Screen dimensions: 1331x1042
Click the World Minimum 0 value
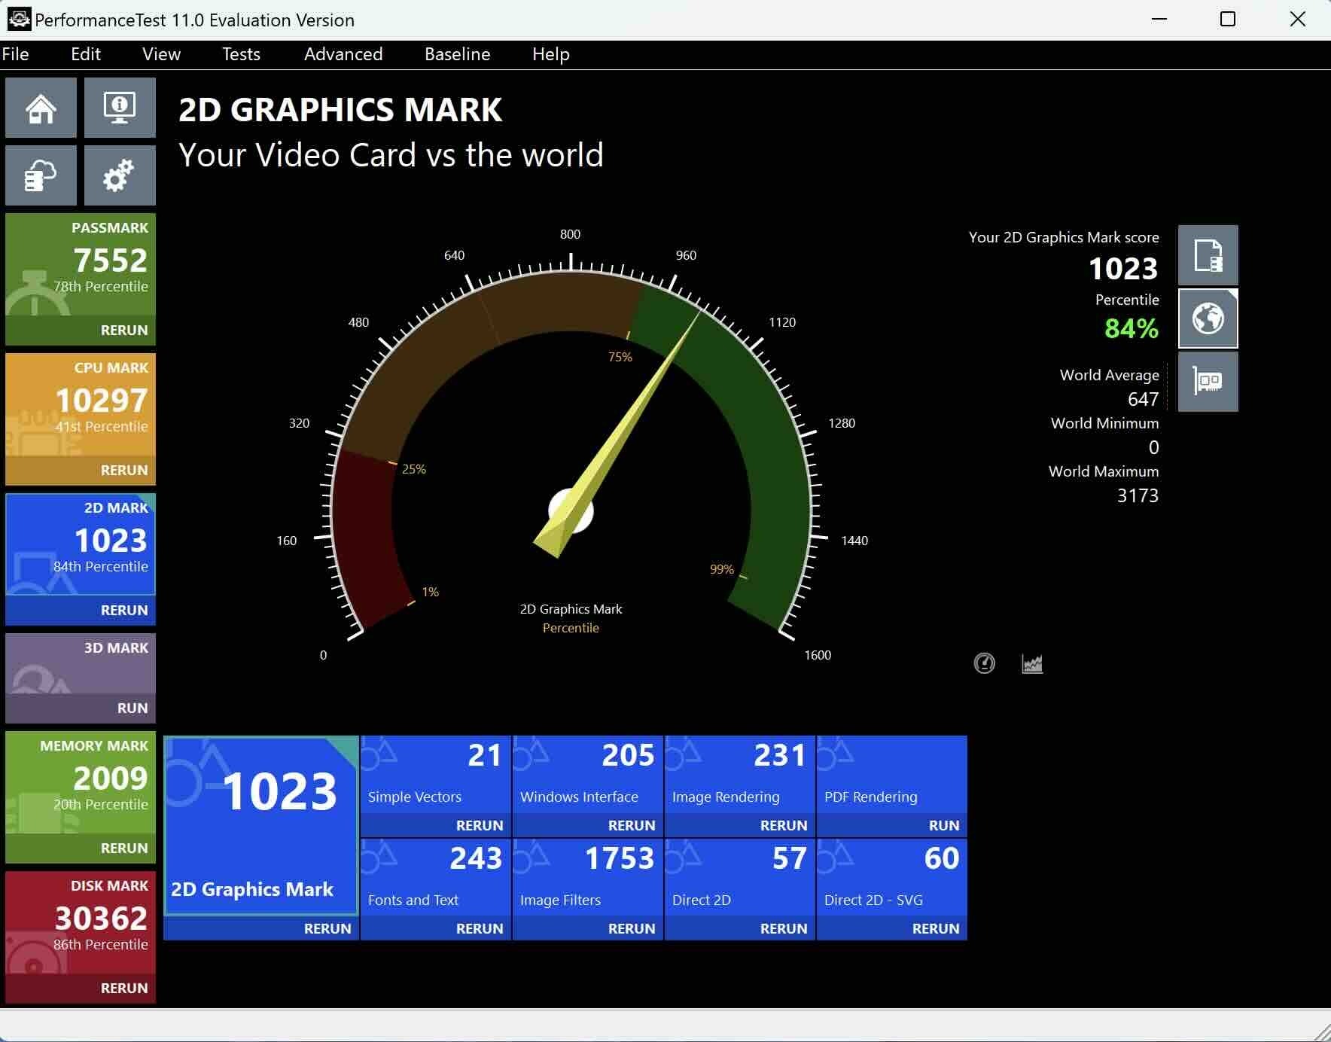(1153, 447)
